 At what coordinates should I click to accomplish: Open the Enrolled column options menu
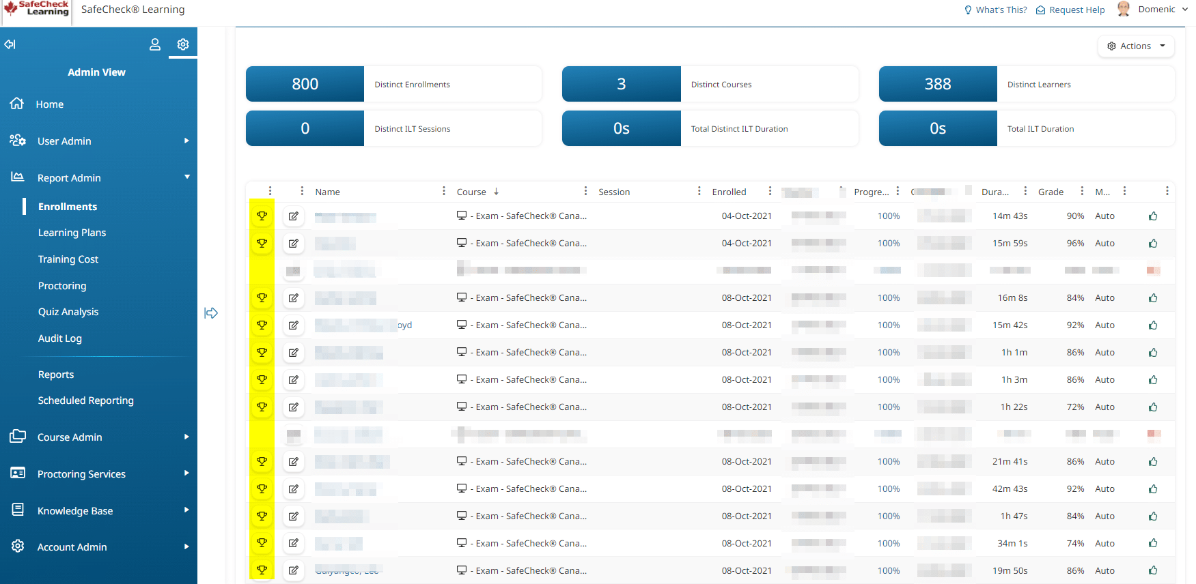coord(770,191)
